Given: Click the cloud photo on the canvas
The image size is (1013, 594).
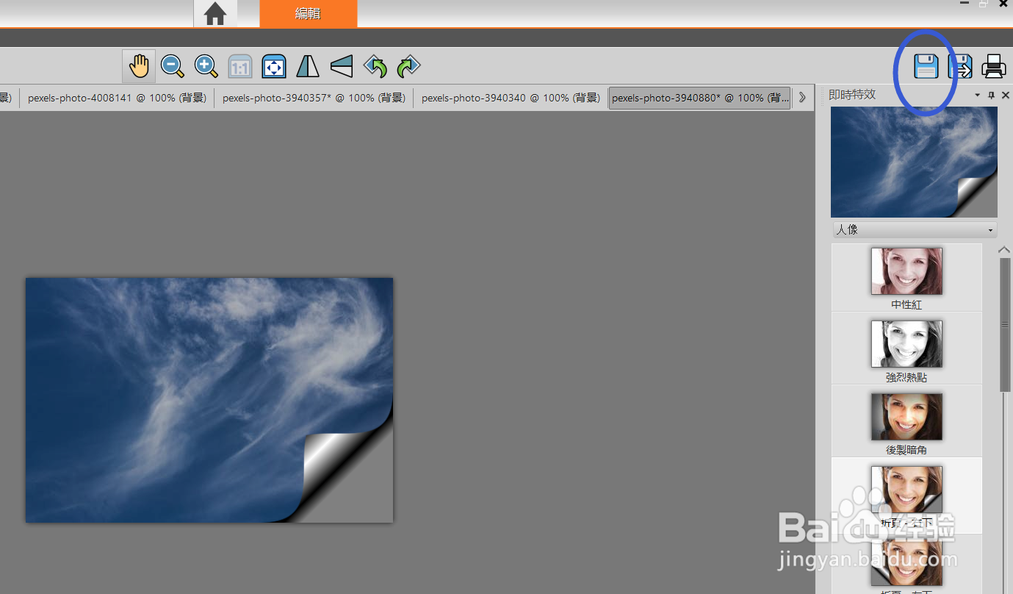Looking at the screenshot, I should click(x=209, y=400).
